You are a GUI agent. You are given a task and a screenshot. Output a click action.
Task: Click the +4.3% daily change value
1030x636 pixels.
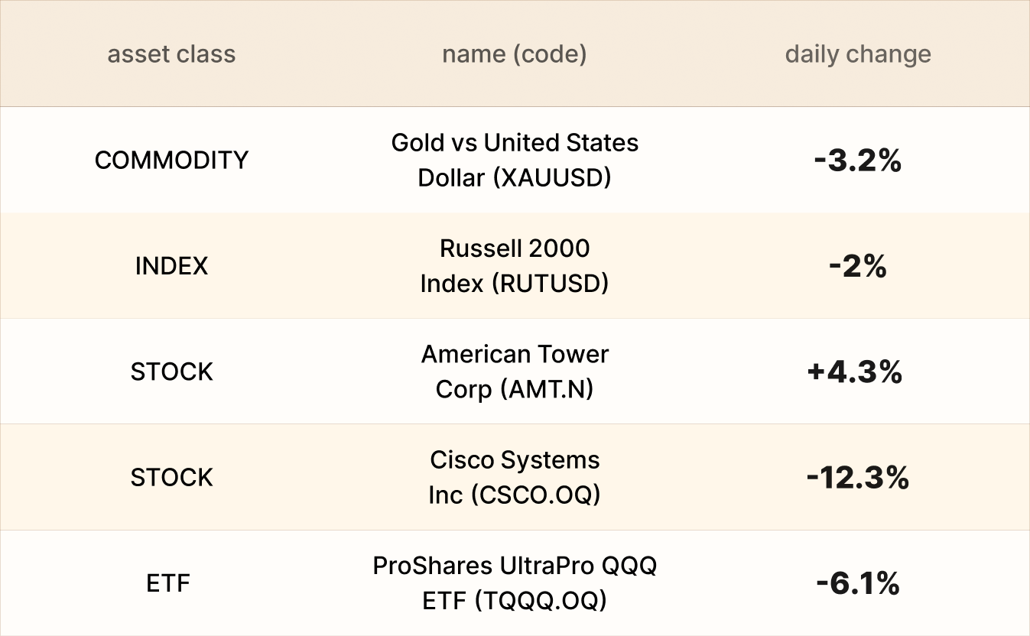pos(854,372)
